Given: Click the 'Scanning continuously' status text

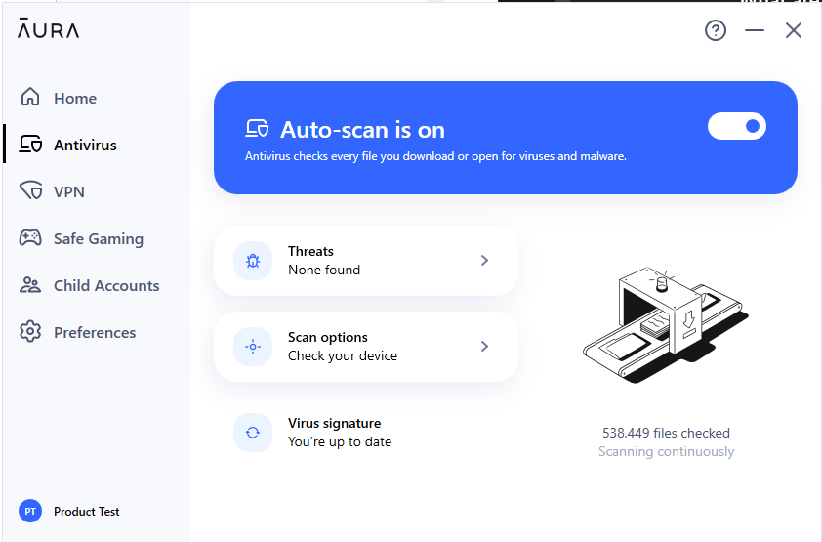Looking at the screenshot, I should pos(666,452).
